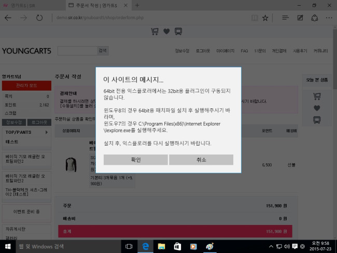Open the Web Note pen icon
Screen dimensions: 337x253
coord(300,18)
